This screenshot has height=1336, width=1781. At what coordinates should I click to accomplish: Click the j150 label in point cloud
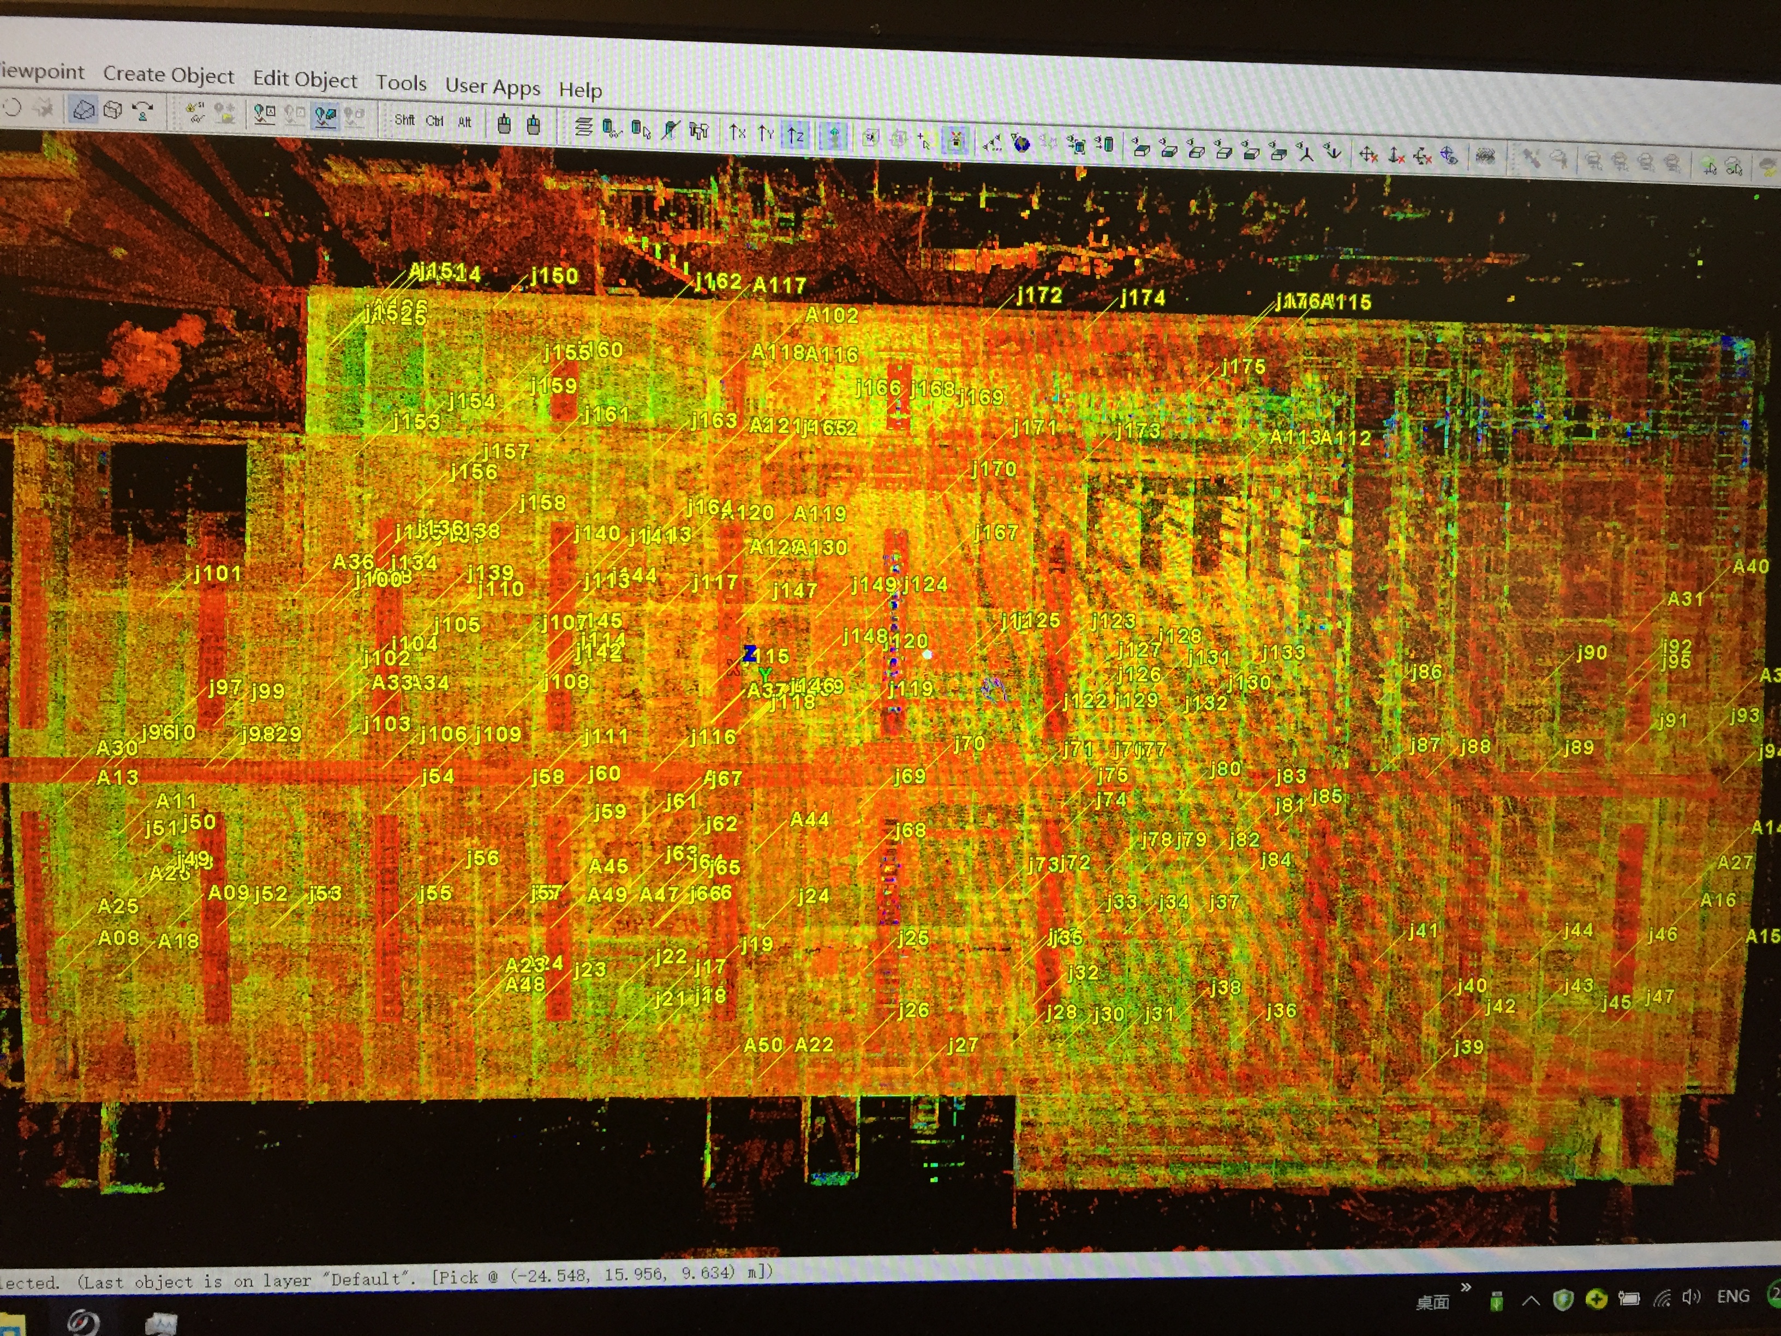tap(554, 276)
